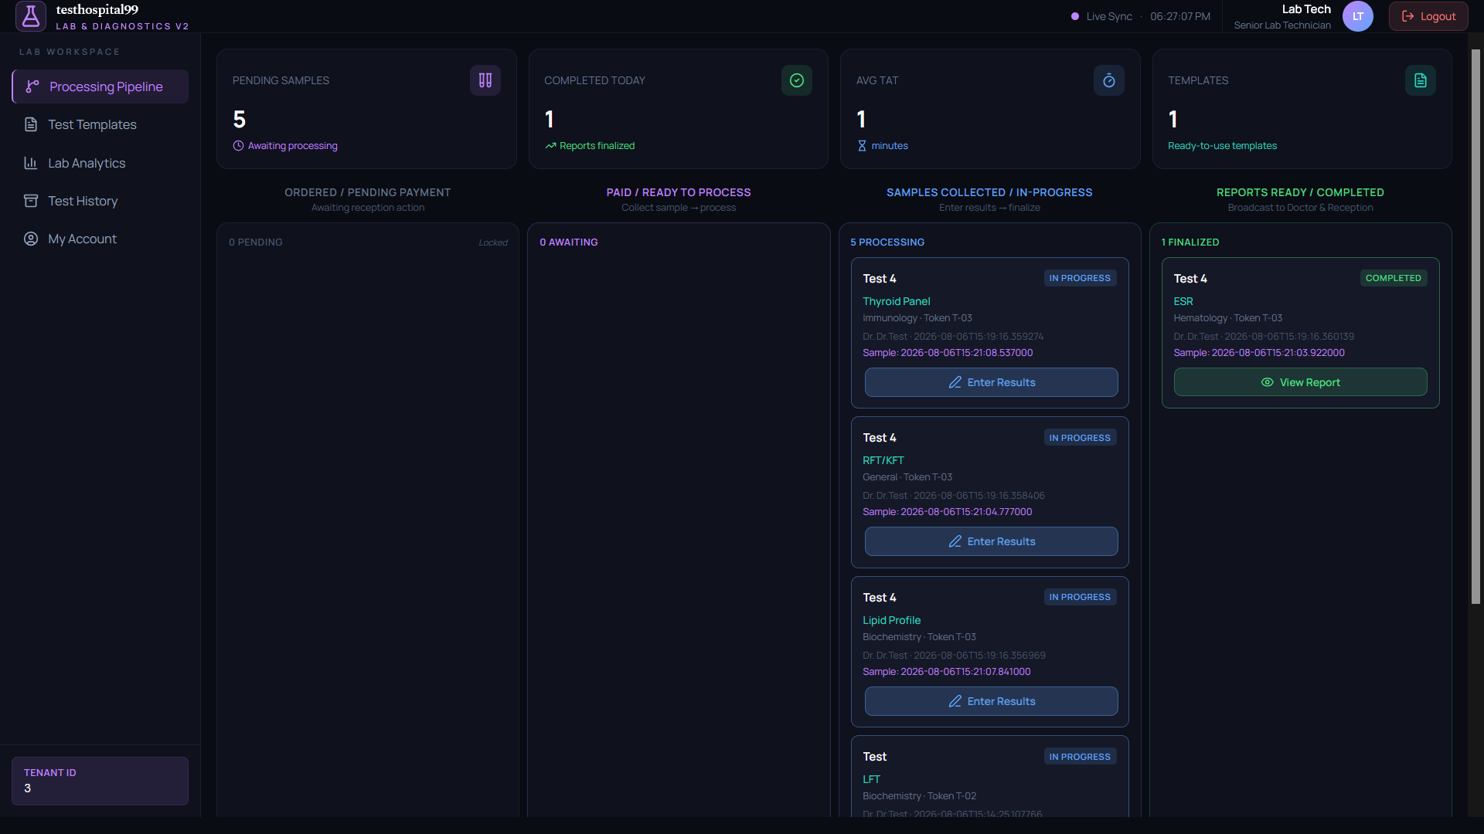Click the Lab Analytics bar chart icon
The image size is (1484, 834).
click(31, 163)
